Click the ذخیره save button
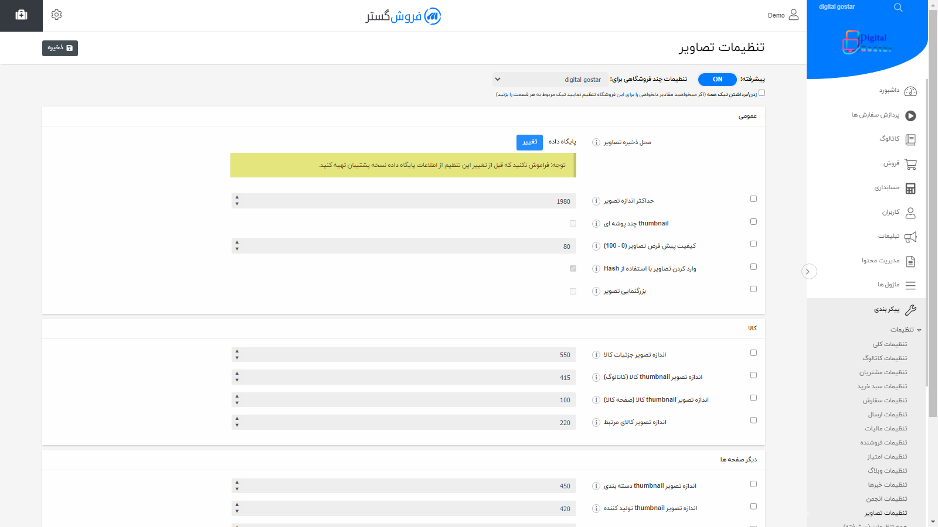The image size is (938, 527). (x=59, y=48)
